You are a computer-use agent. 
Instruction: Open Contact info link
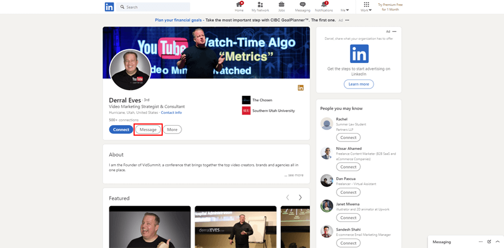point(171,113)
